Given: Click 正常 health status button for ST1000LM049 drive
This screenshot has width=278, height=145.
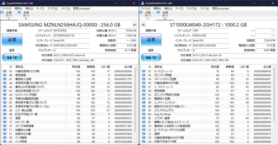Looking at the screenshot, I should pyautogui.click(x=151, y=40).
